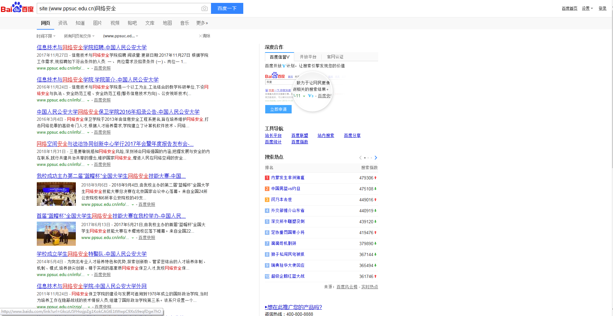
Task: Expand URL arrow under 2016年招录公告 result
Action: [x=88, y=133]
